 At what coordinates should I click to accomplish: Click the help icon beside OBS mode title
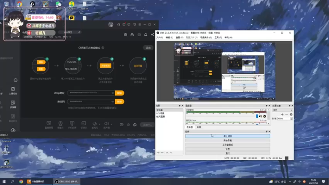pyautogui.click(x=103, y=48)
